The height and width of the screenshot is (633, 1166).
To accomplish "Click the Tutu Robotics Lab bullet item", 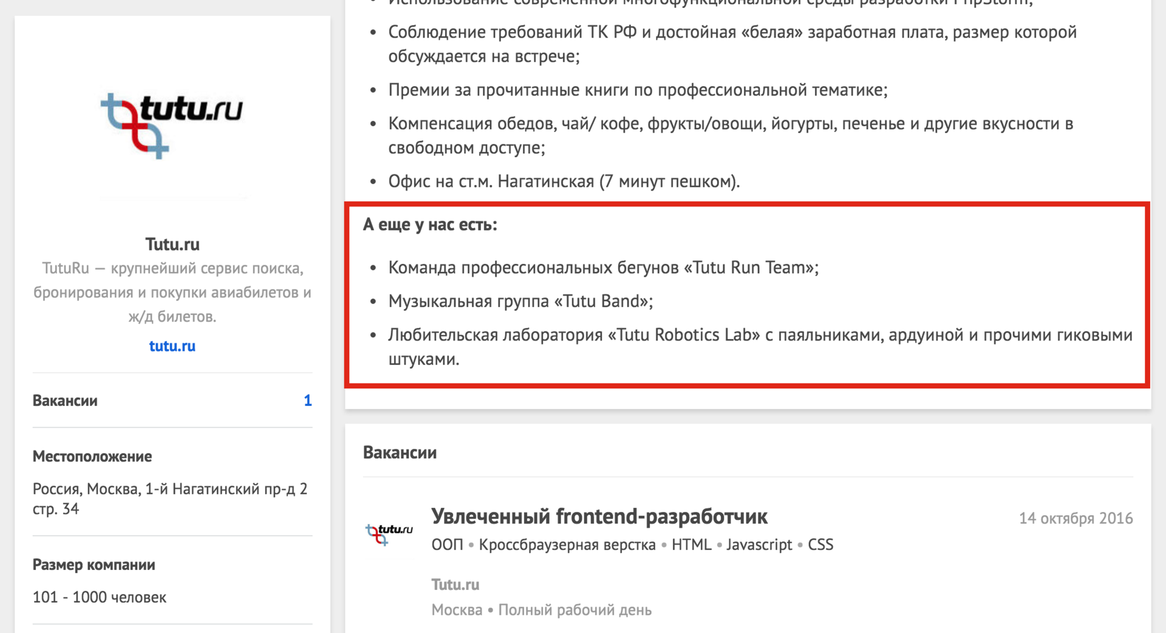I will (x=760, y=347).
